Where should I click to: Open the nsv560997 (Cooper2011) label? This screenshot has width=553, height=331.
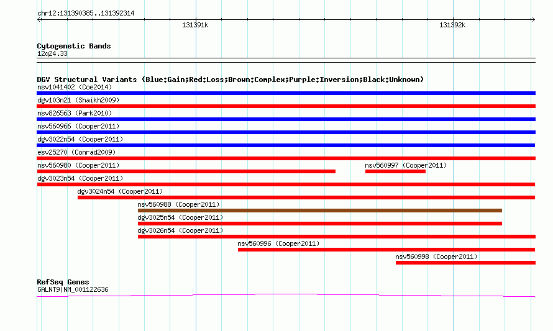pyautogui.click(x=406, y=165)
